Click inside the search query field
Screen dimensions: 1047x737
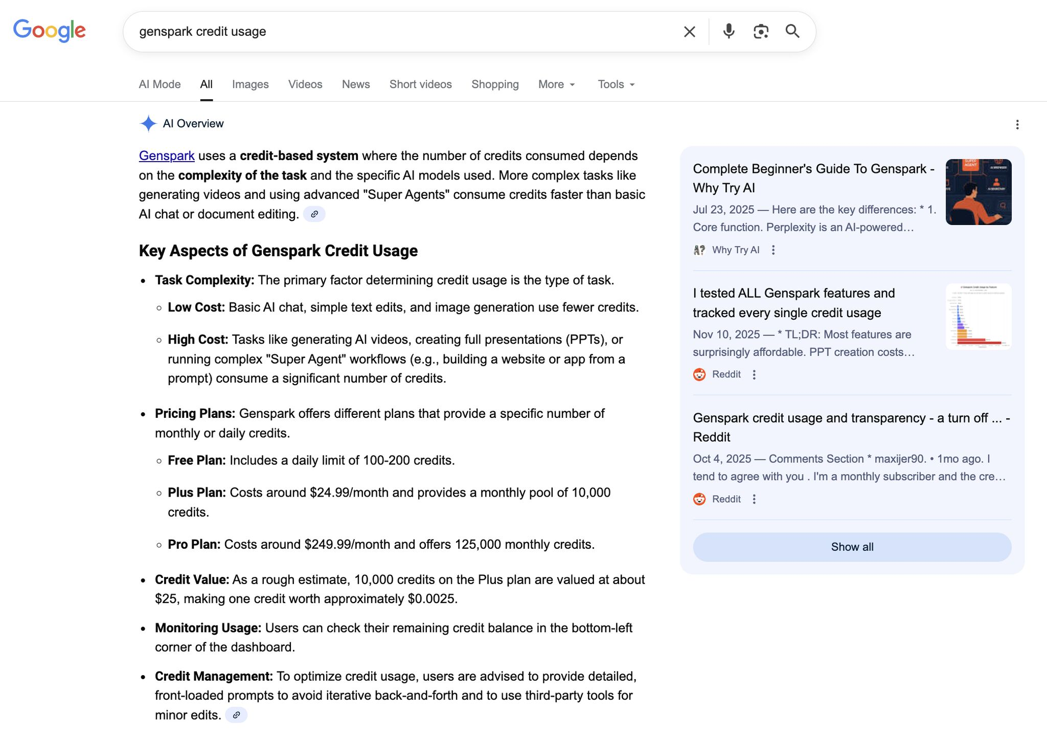click(399, 32)
